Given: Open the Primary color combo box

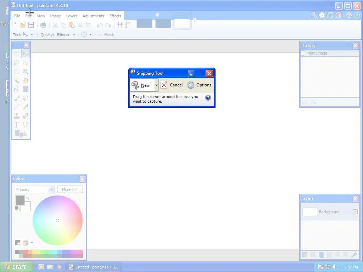Looking at the screenshot, I should tap(34, 189).
